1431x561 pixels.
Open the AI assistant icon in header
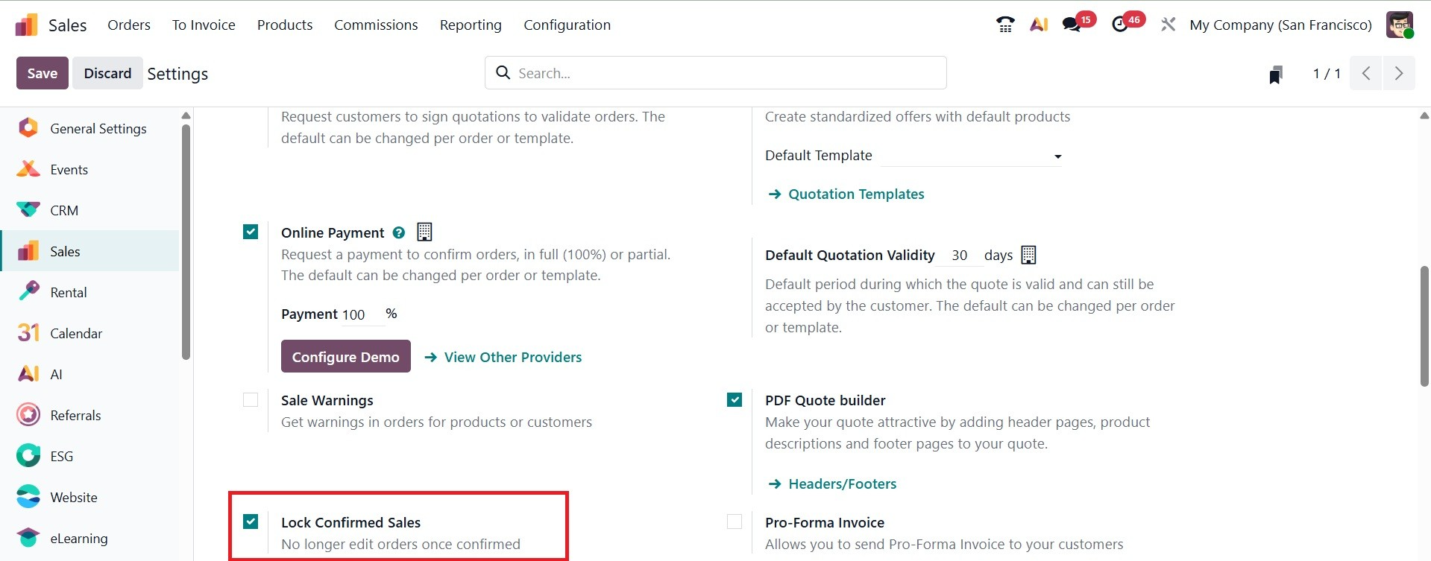click(1039, 25)
